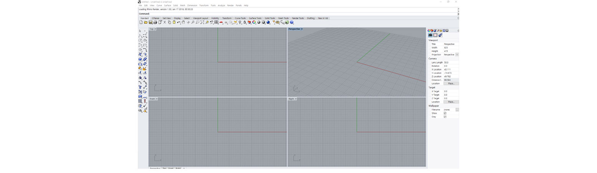This screenshot has height=173, width=597.
Task: Click the Paste clipboard icon
Action: [x=174, y=23]
